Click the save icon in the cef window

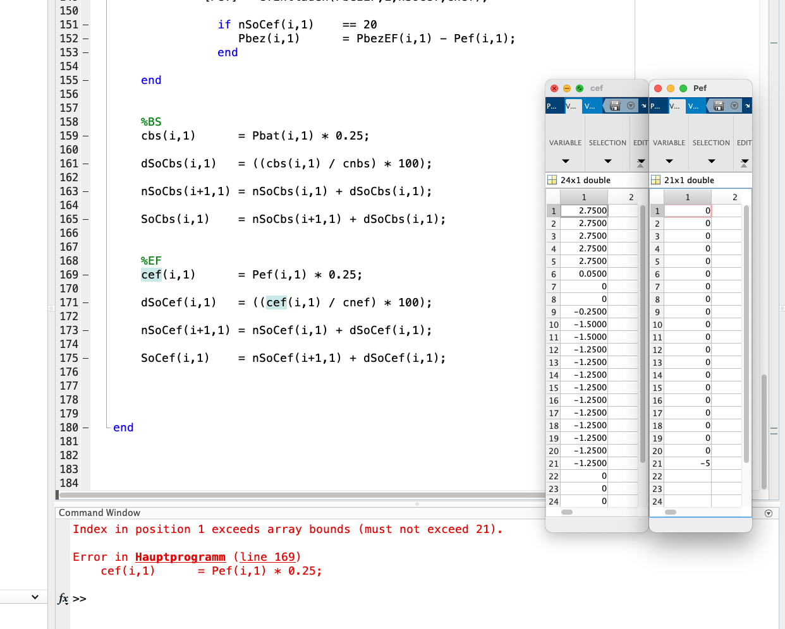click(615, 105)
